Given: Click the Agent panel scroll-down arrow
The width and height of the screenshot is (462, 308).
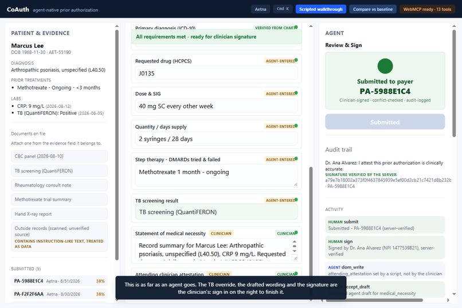Looking at the screenshot, I should (x=454, y=294).
